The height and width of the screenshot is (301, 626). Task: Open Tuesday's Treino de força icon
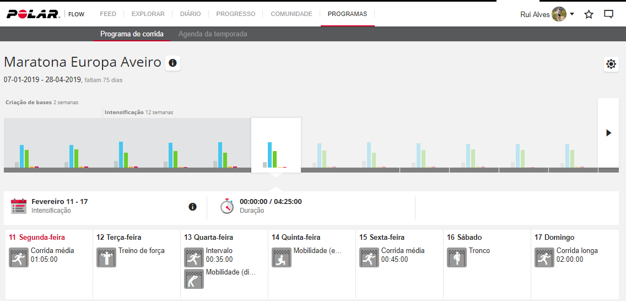[106, 257]
